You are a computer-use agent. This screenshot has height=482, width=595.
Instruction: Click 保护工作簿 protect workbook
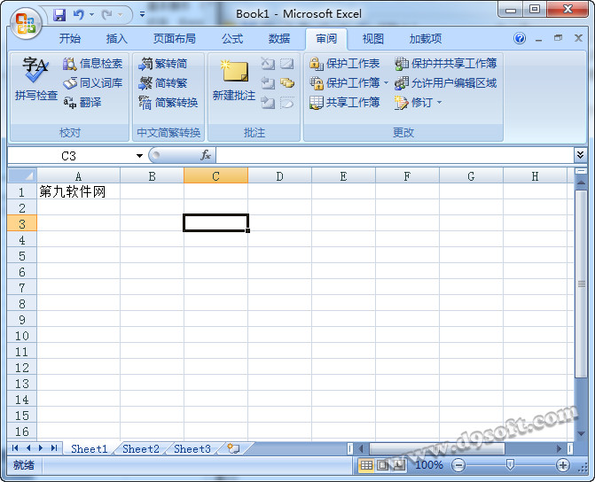click(345, 82)
